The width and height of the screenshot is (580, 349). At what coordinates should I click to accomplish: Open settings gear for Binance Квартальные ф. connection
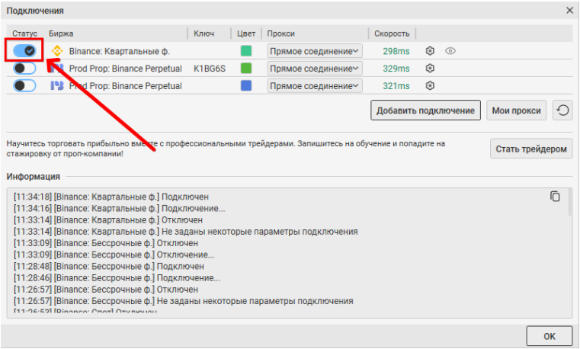[430, 51]
